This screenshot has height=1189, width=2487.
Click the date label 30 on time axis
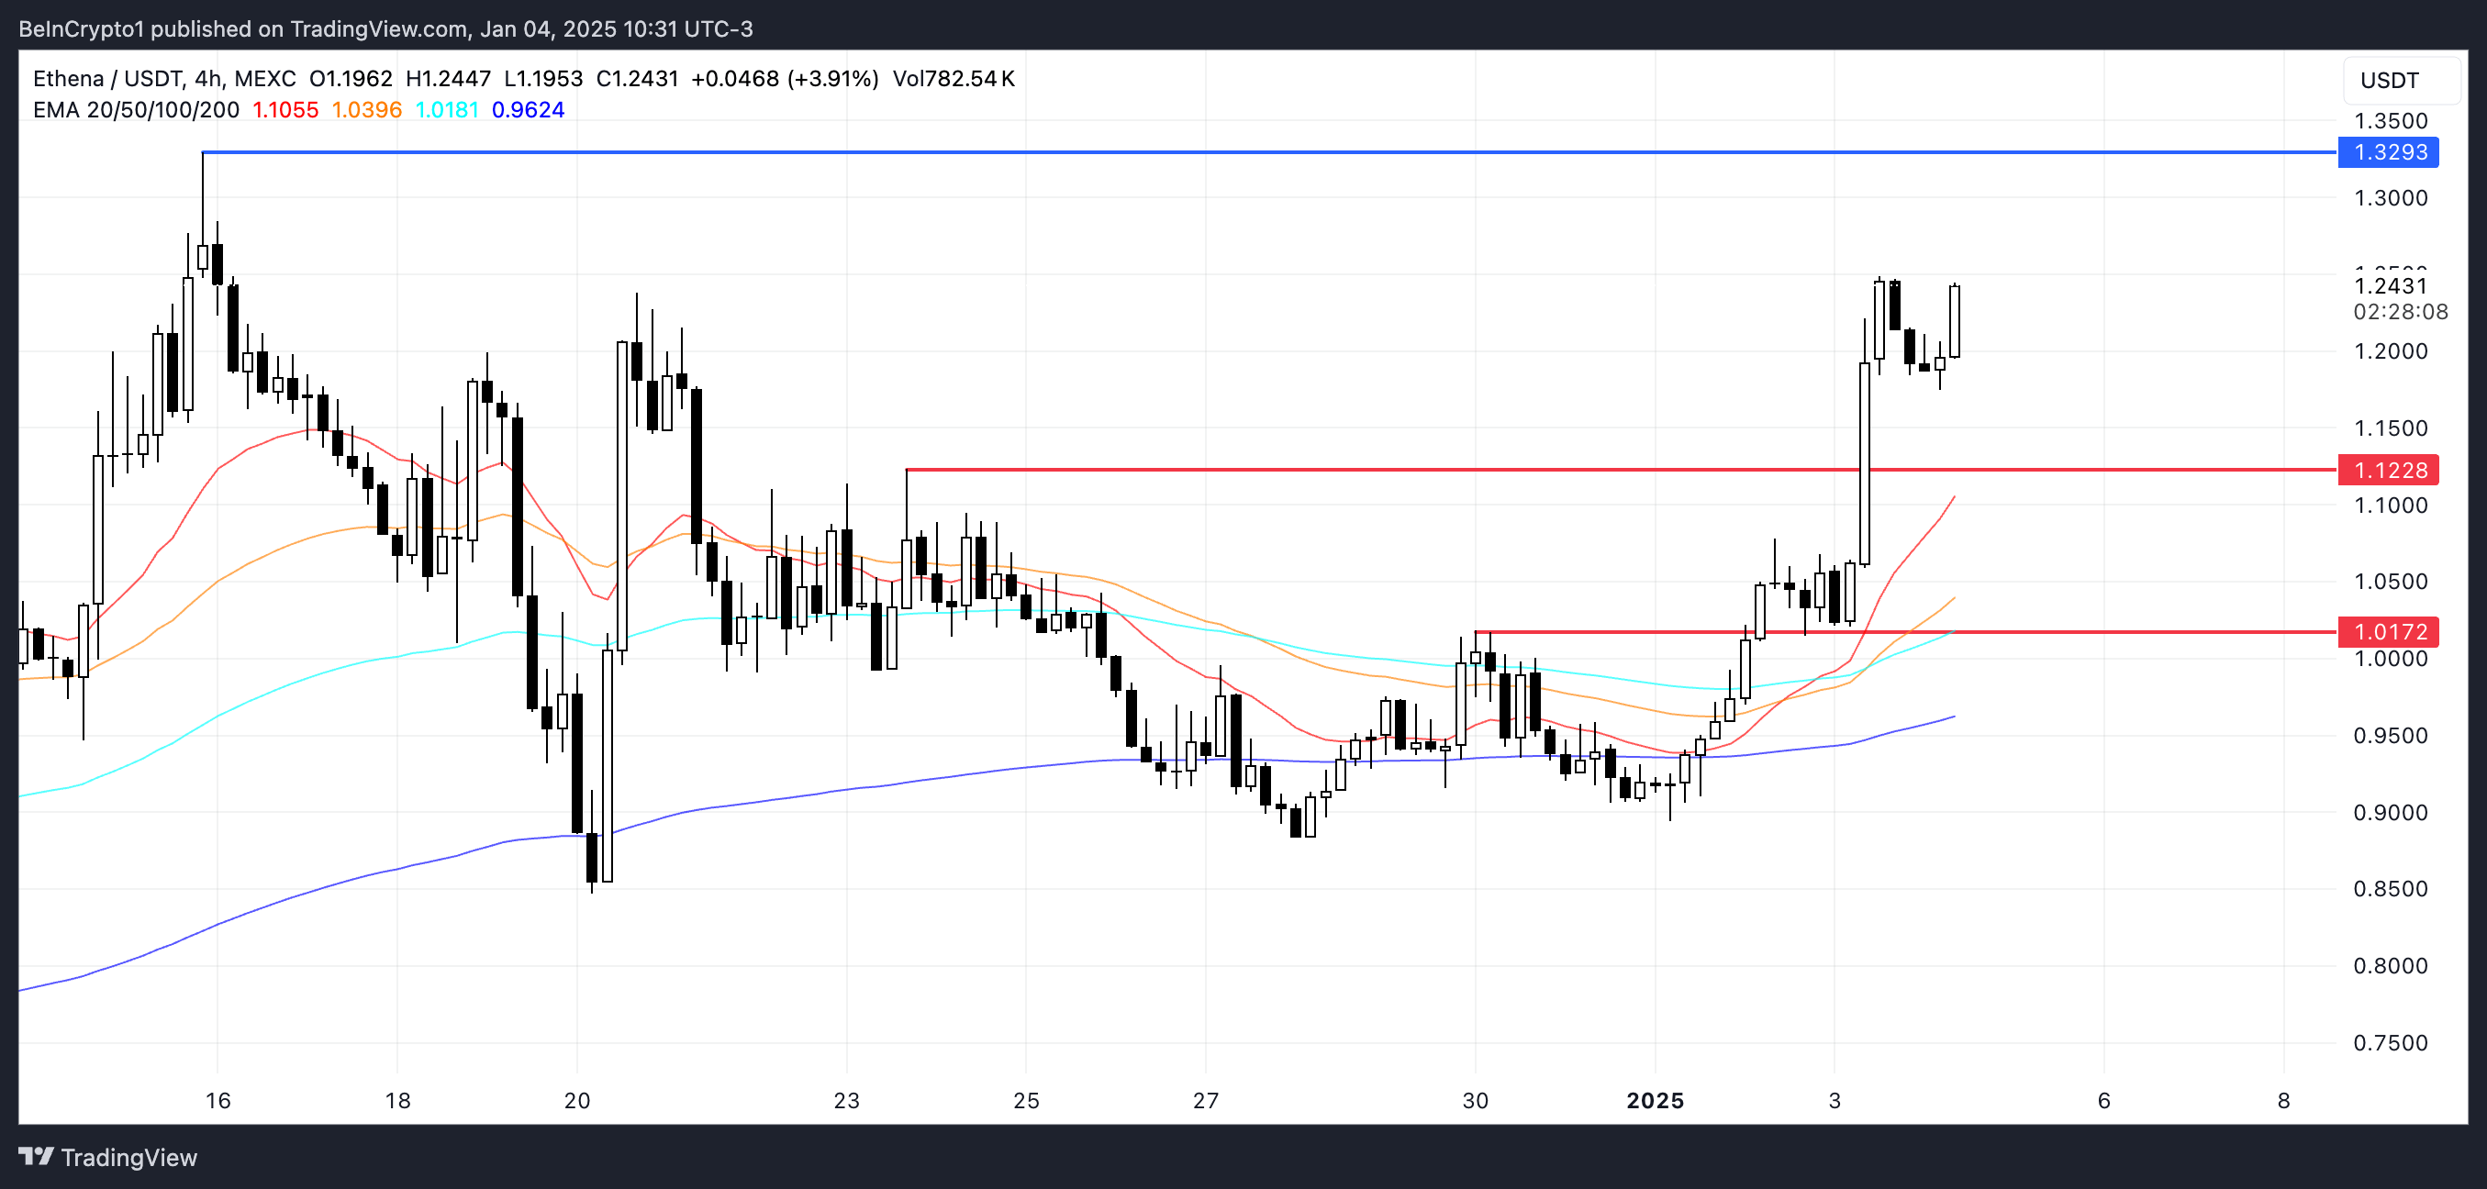[x=1475, y=1101]
